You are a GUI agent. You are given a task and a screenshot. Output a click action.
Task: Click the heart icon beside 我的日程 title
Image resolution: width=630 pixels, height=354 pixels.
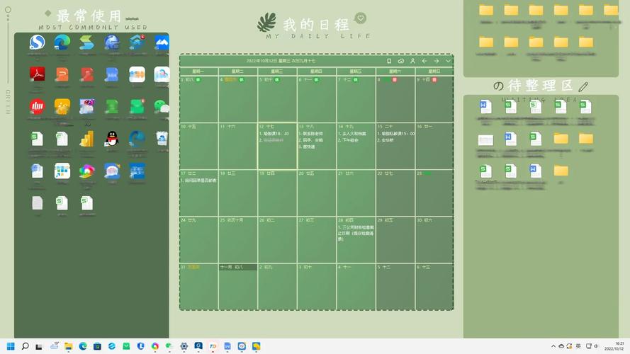pos(361,18)
